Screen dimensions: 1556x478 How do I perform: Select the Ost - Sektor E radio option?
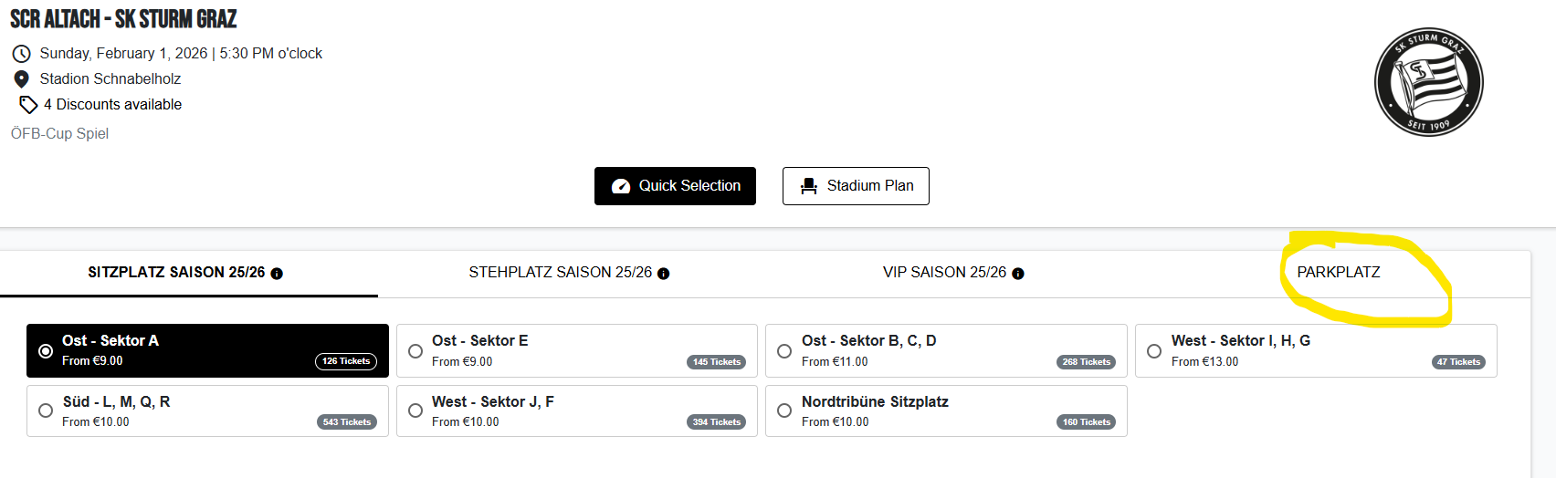[x=415, y=351]
